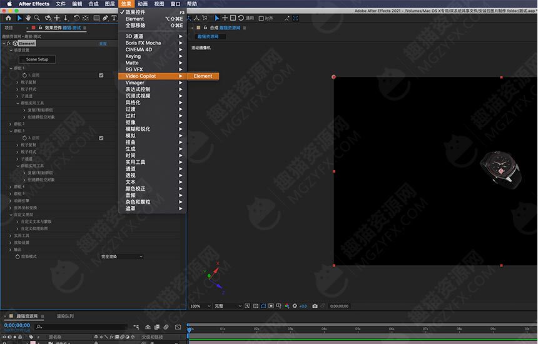Select the Selection arrow tool in the left toolbar
The height and width of the screenshot is (344, 538).
point(19,18)
